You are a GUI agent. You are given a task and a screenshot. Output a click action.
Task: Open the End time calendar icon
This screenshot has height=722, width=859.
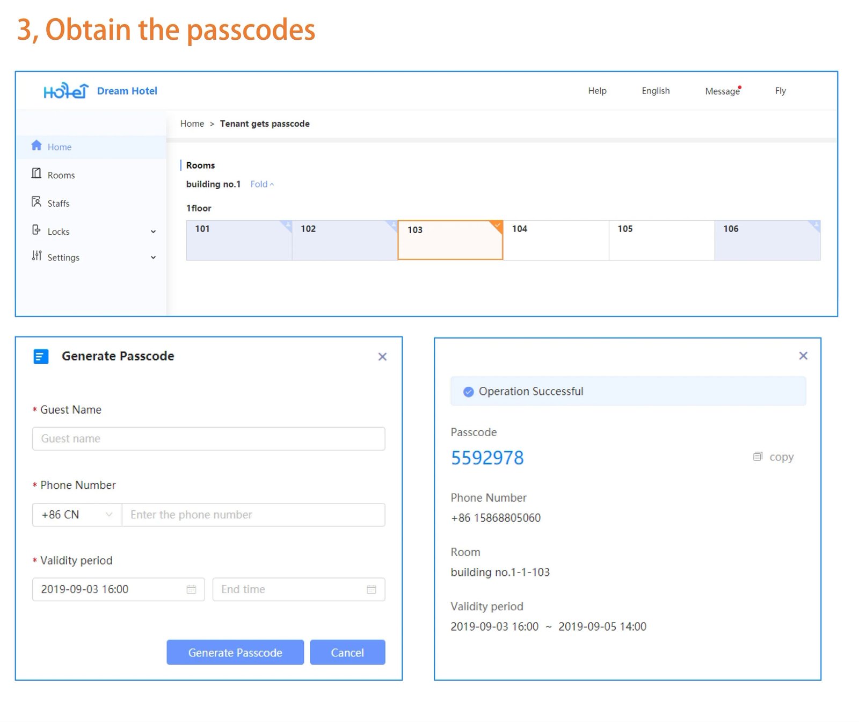371,589
